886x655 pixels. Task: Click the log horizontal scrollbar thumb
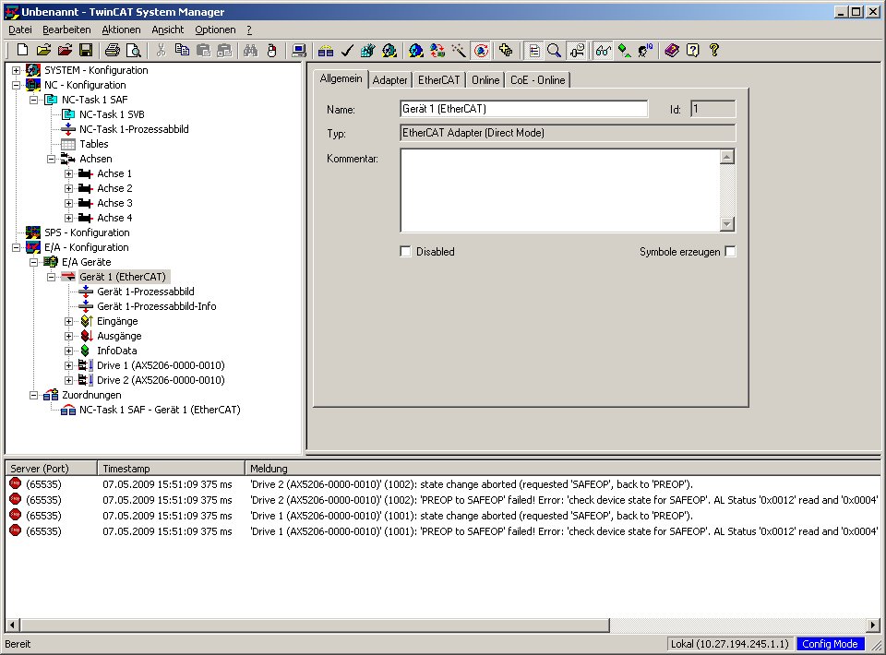coord(316,625)
